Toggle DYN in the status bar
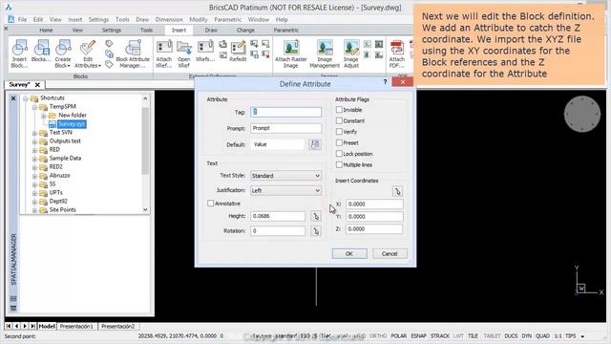 tap(526, 335)
